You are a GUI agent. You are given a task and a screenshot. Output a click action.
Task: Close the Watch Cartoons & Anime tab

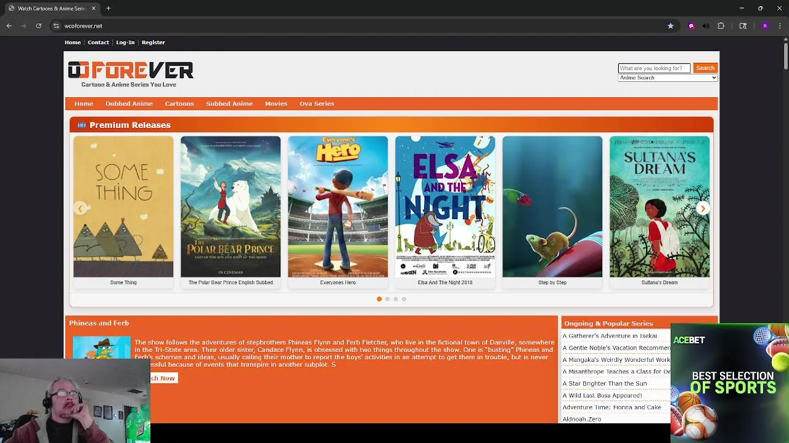[x=94, y=9]
